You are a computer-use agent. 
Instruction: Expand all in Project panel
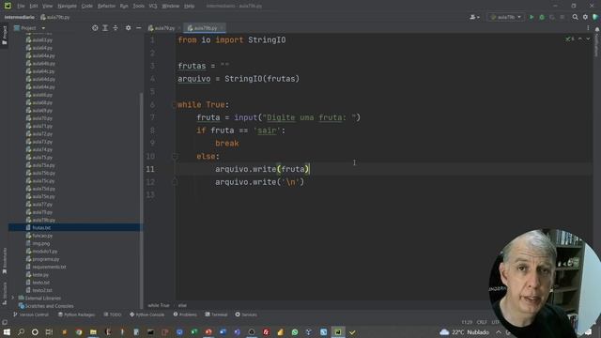coord(105,28)
